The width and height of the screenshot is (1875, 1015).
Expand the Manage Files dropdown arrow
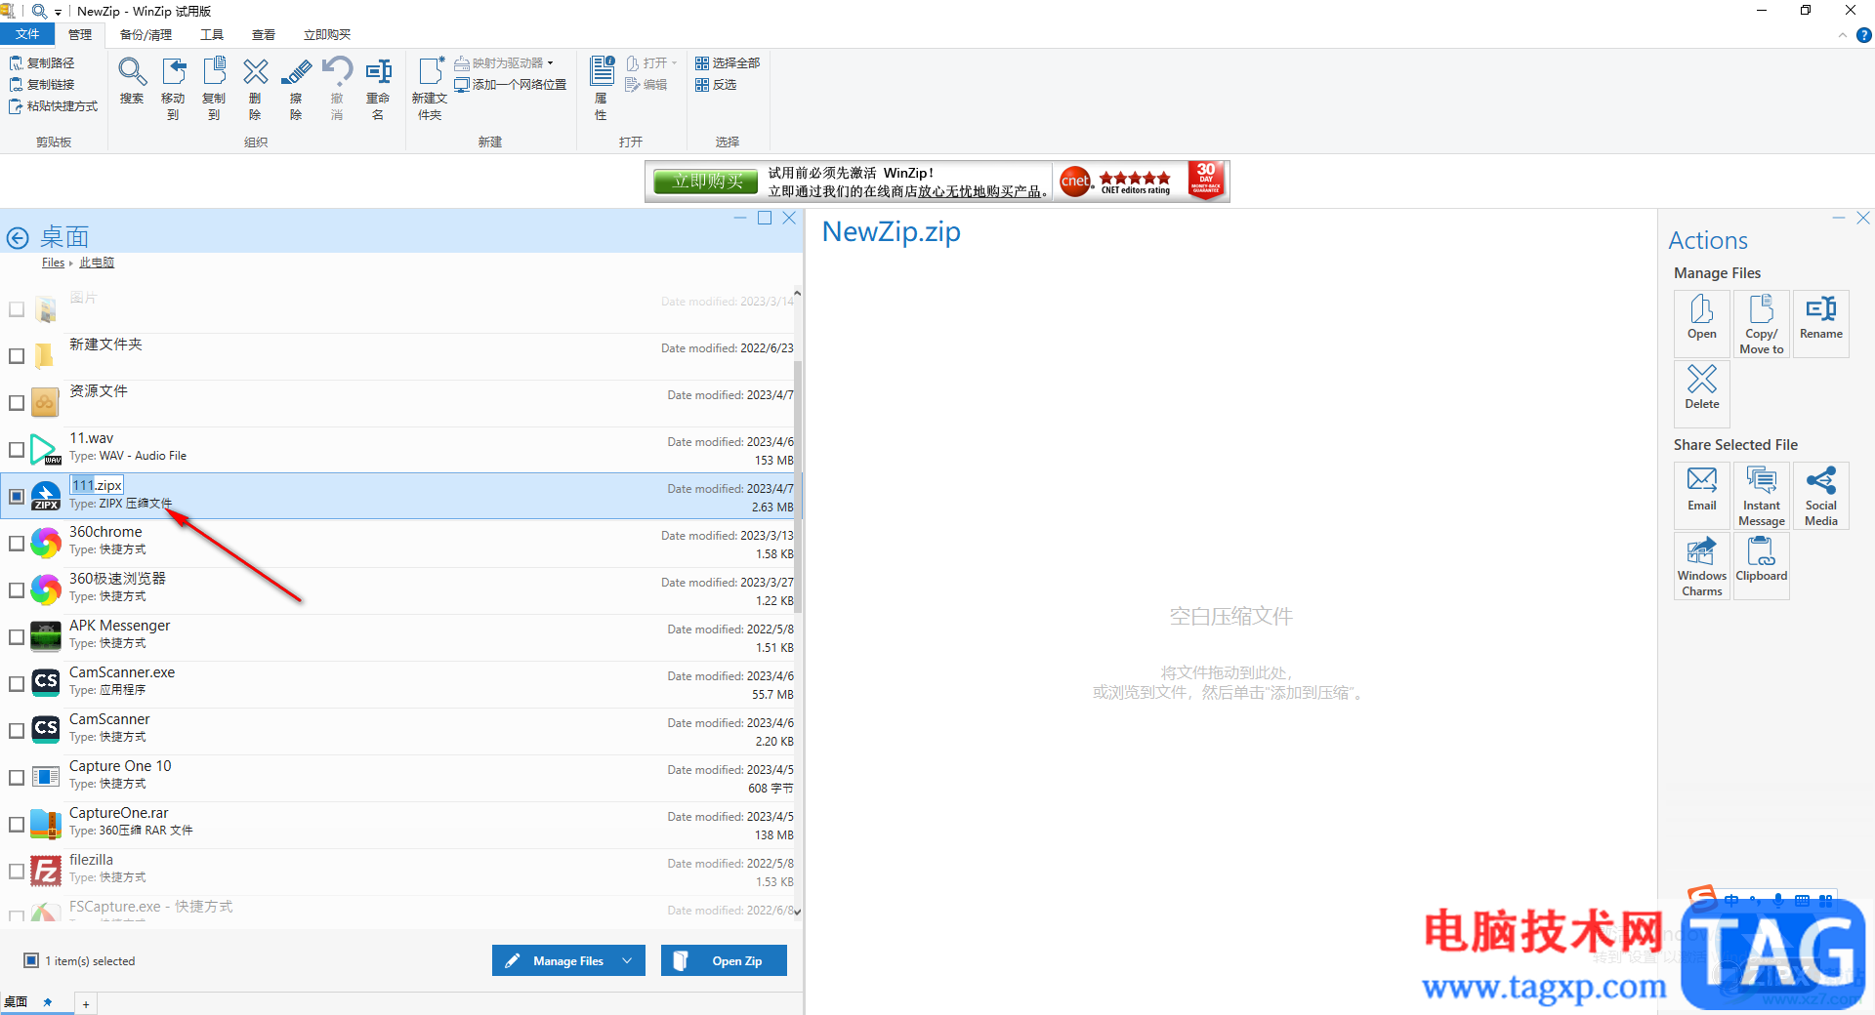(x=628, y=960)
